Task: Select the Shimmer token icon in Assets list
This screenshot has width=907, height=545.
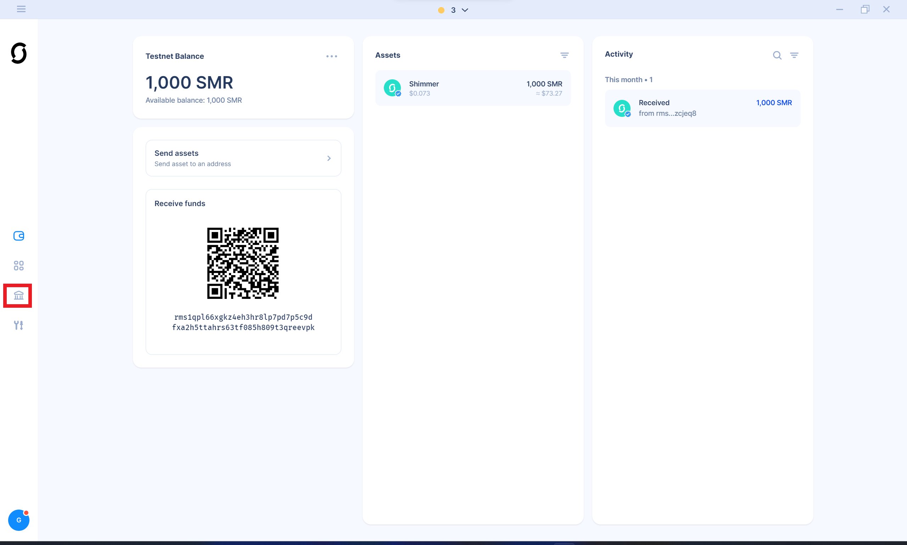Action: coord(392,88)
